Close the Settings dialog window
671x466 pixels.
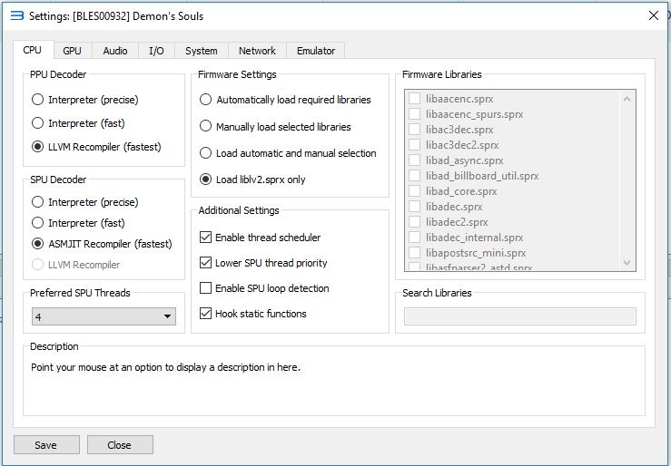coord(652,15)
